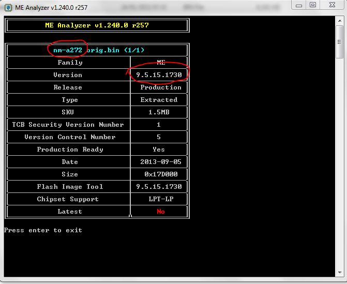Click the TCB Security Version value 1
The width and height of the screenshot is (347, 284).
[x=158, y=125]
